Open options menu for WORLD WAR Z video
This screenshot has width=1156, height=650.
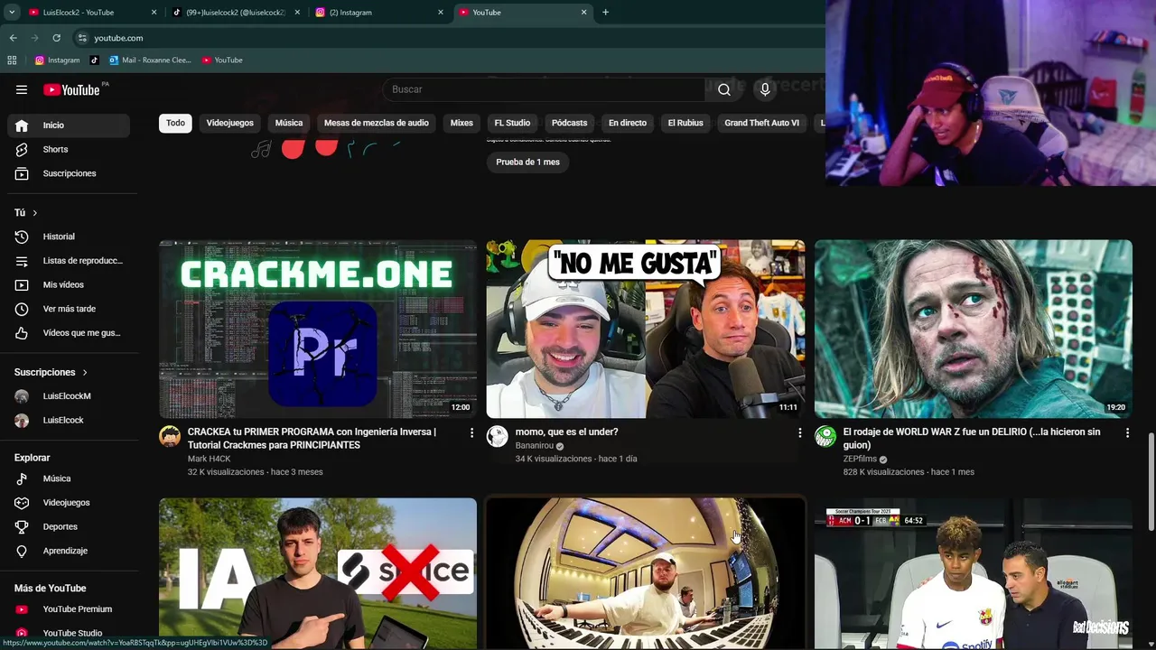pos(1127,433)
